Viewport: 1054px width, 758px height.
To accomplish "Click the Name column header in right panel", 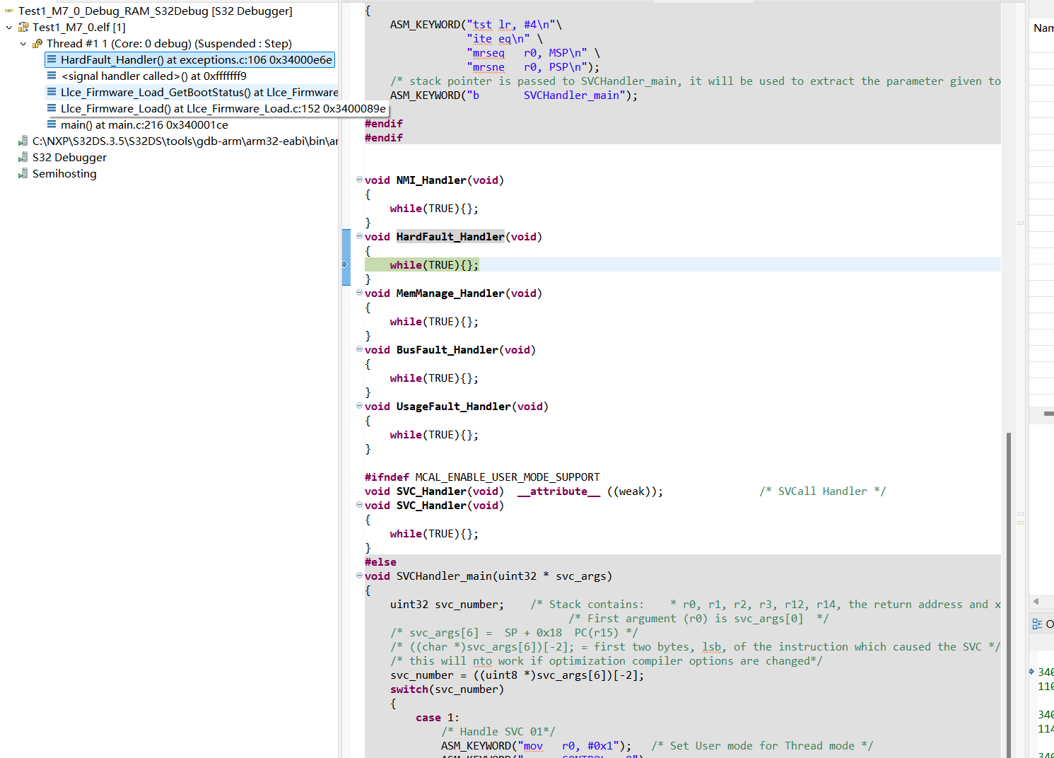I will click(1043, 28).
